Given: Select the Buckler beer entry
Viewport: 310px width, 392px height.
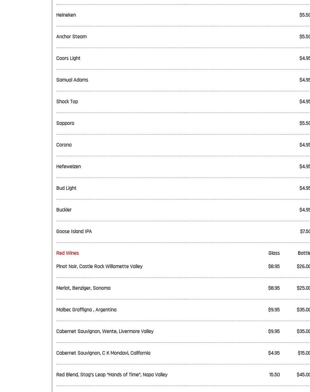Looking at the screenshot, I should 64,210.
